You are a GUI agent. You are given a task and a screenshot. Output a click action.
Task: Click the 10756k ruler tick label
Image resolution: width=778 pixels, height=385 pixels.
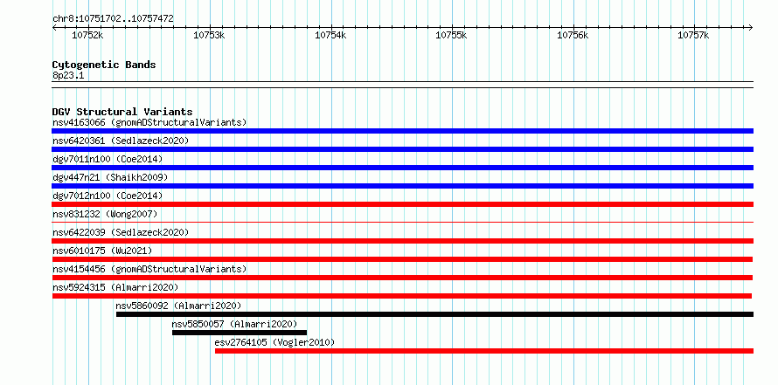click(x=573, y=35)
